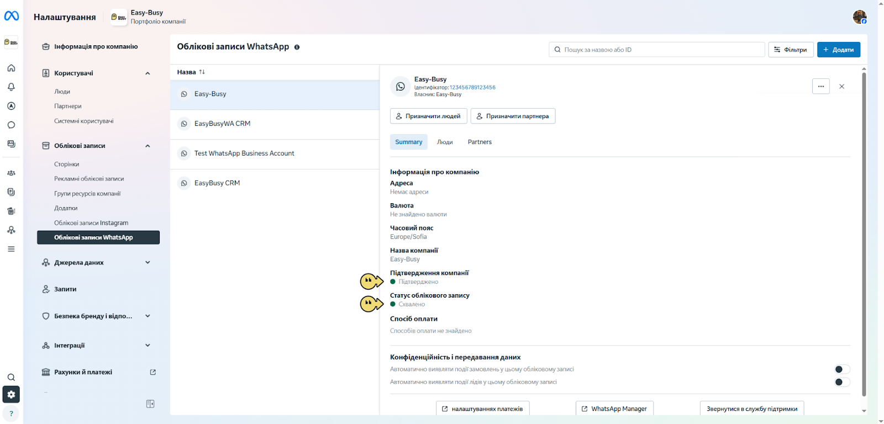The image size is (884, 424).
Task: Focus the search by name or ID field
Action: [657, 50]
